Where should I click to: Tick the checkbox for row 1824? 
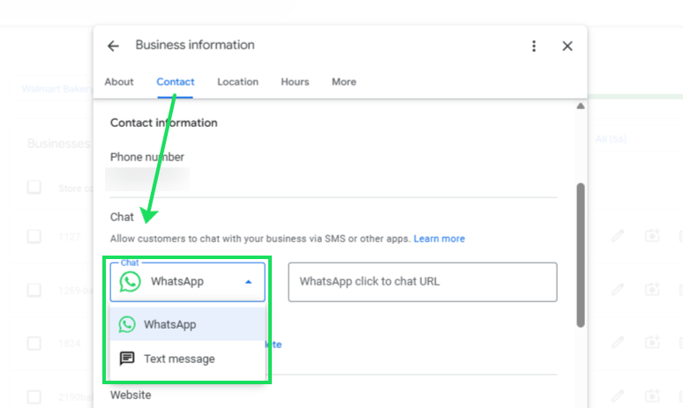pyautogui.click(x=34, y=343)
